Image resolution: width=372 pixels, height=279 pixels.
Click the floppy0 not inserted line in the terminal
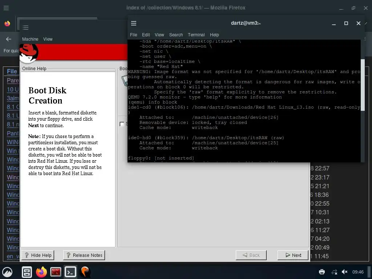161,158
